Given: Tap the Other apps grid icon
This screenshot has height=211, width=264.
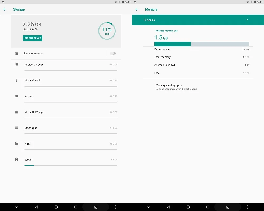Looking at the screenshot, I should coord(16,128).
